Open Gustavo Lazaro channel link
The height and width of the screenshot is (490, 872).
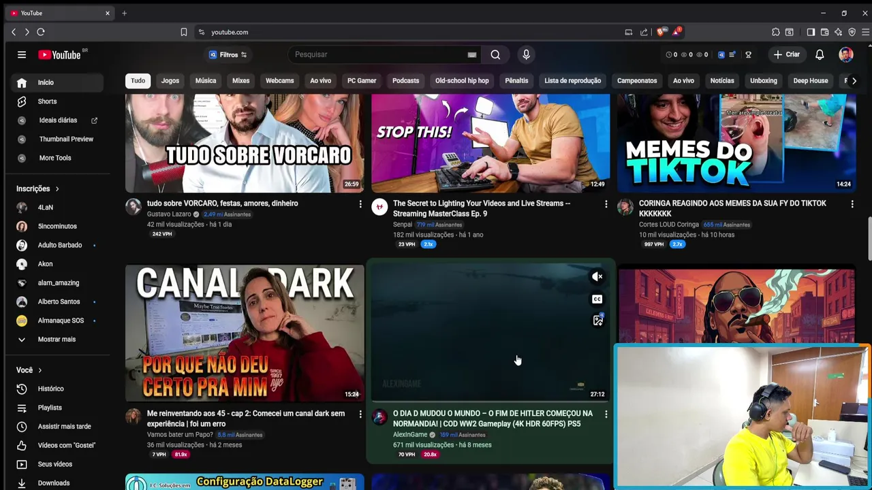pyautogui.click(x=169, y=214)
